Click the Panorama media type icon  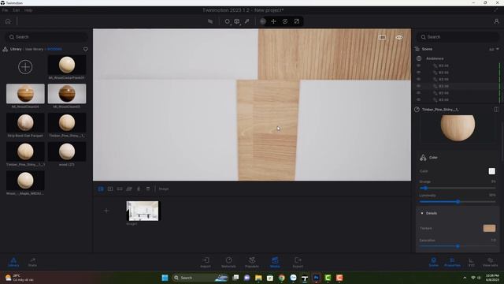pyautogui.click(x=120, y=189)
